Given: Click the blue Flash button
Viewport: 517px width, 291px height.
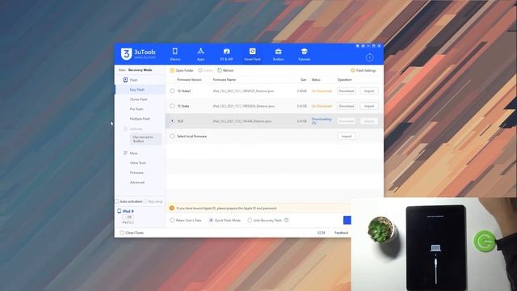Looking at the screenshot, I should pyautogui.click(x=347, y=220).
